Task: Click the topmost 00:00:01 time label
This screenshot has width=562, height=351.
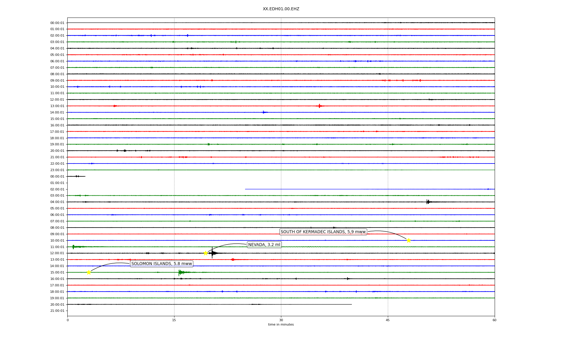Action: point(57,23)
